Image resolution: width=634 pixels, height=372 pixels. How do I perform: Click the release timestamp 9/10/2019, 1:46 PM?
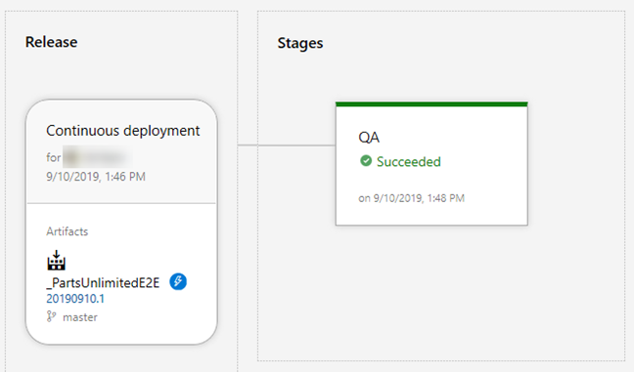pos(96,177)
